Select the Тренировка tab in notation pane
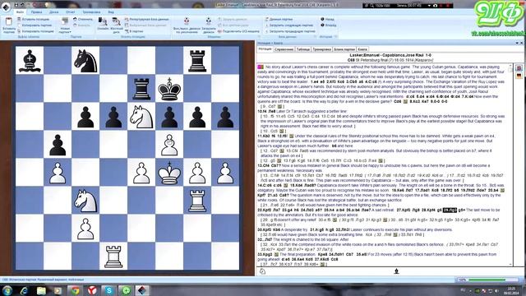The image size is (526, 296). [x=321, y=49]
